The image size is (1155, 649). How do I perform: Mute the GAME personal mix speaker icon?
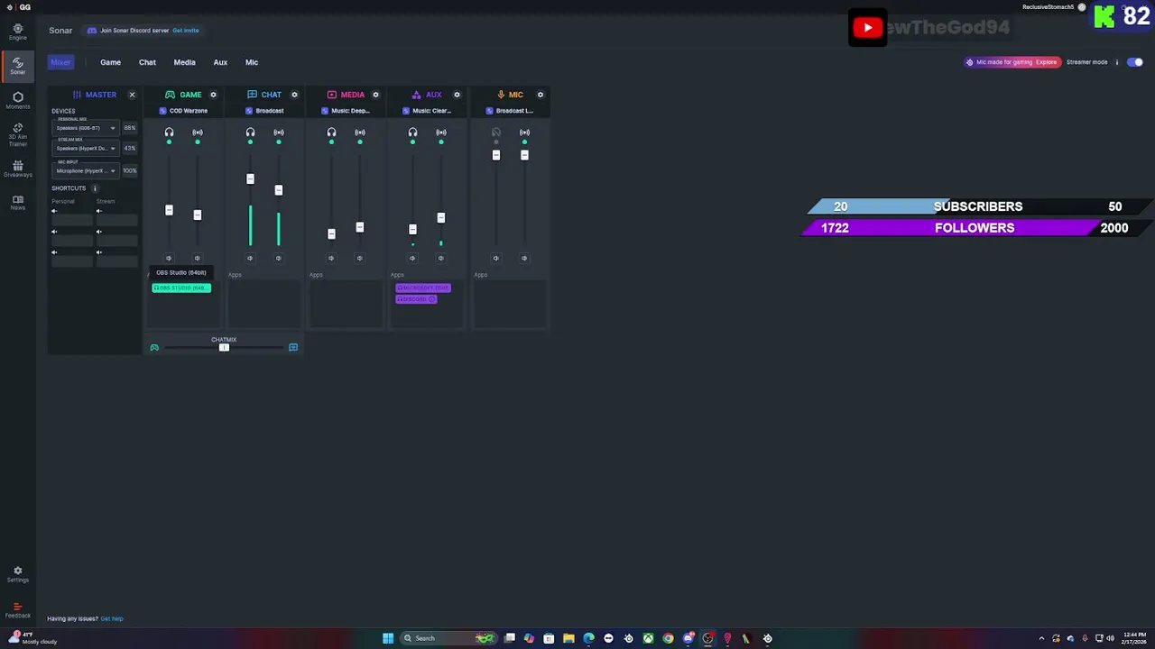coord(169,258)
